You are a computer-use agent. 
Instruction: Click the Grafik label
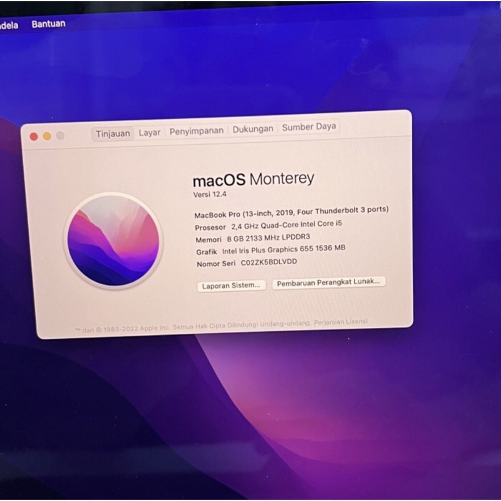[x=207, y=252]
